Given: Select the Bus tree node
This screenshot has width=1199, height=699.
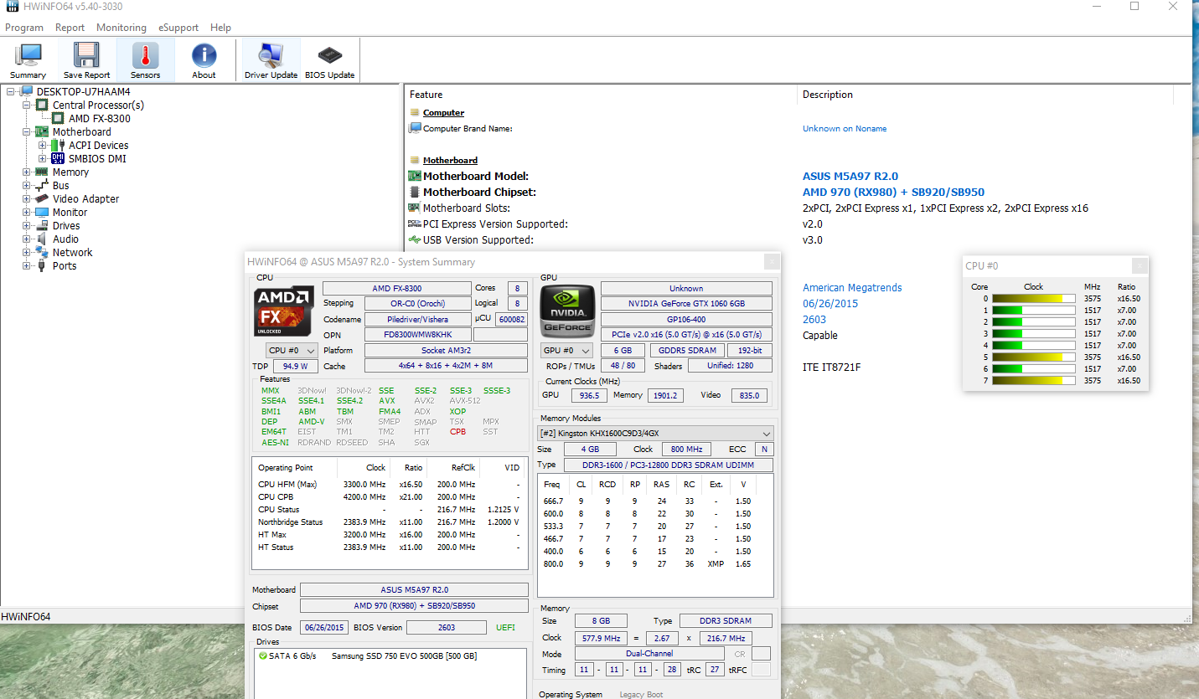Looking at the screenshot, I should tap(60, 186).
